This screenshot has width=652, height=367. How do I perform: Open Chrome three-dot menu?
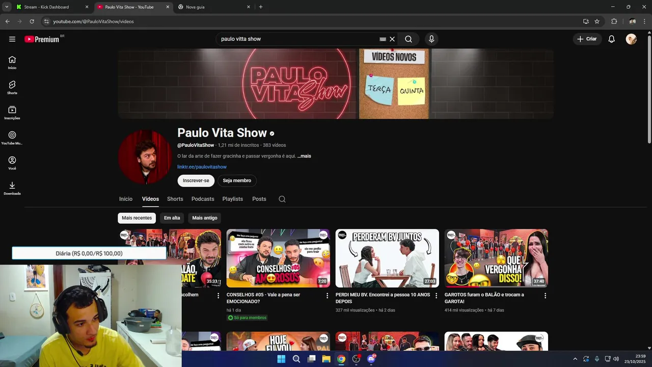(645, 21)
